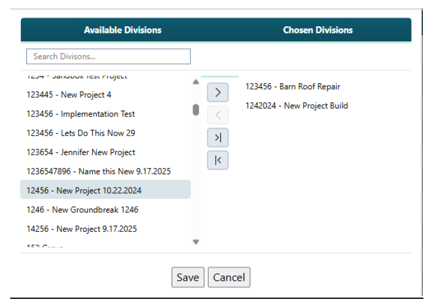The height and width of the screenshot is (303, 430).
Task: Click the move all right button
Action: [x=218, y=137]
